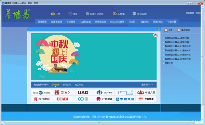Click the horizontal scrollbar thumb

(99, 122)
